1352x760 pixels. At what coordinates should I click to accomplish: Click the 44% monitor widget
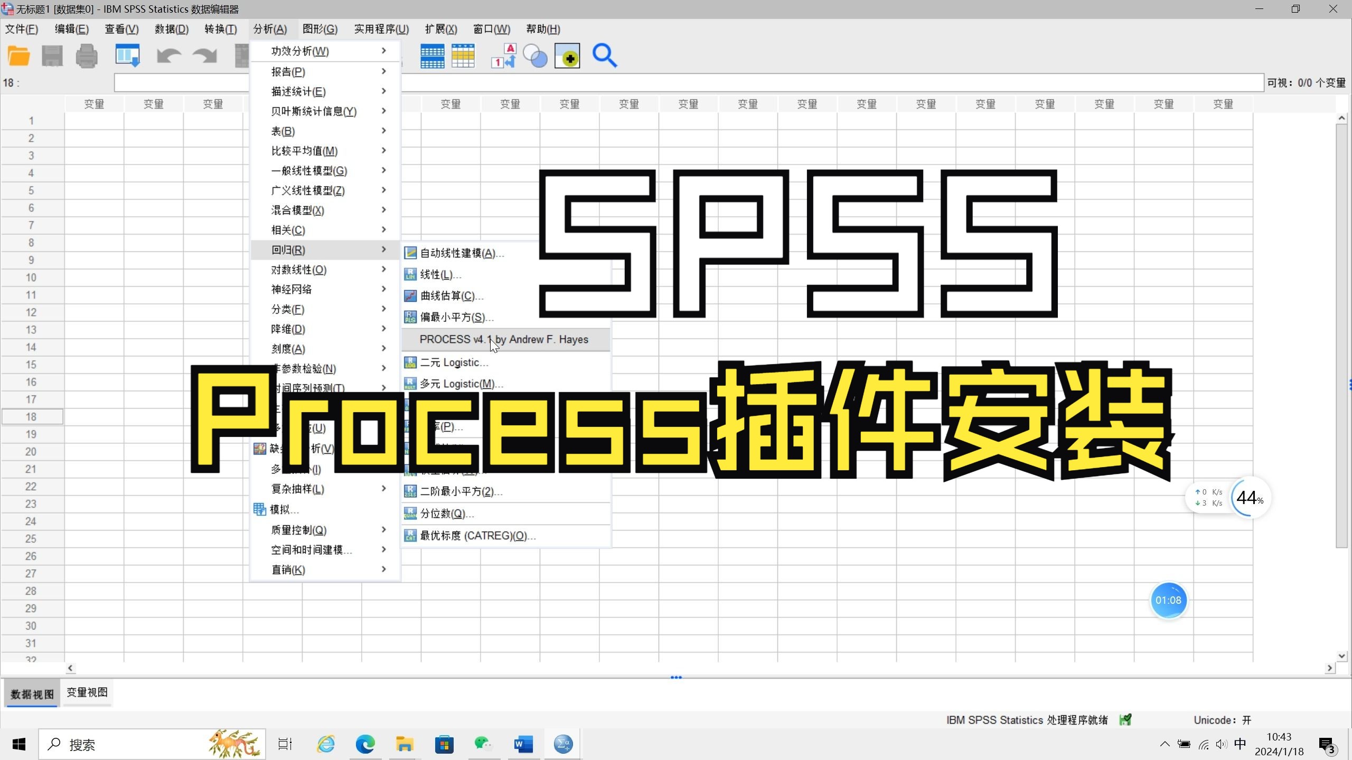[x=1250, y=498]
